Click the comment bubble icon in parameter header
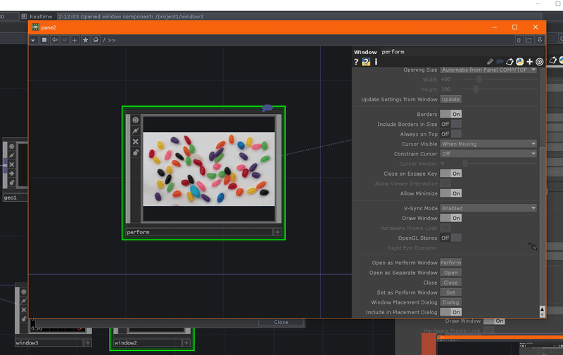Viewport: 563px width, 355px height. coord(500,62)
